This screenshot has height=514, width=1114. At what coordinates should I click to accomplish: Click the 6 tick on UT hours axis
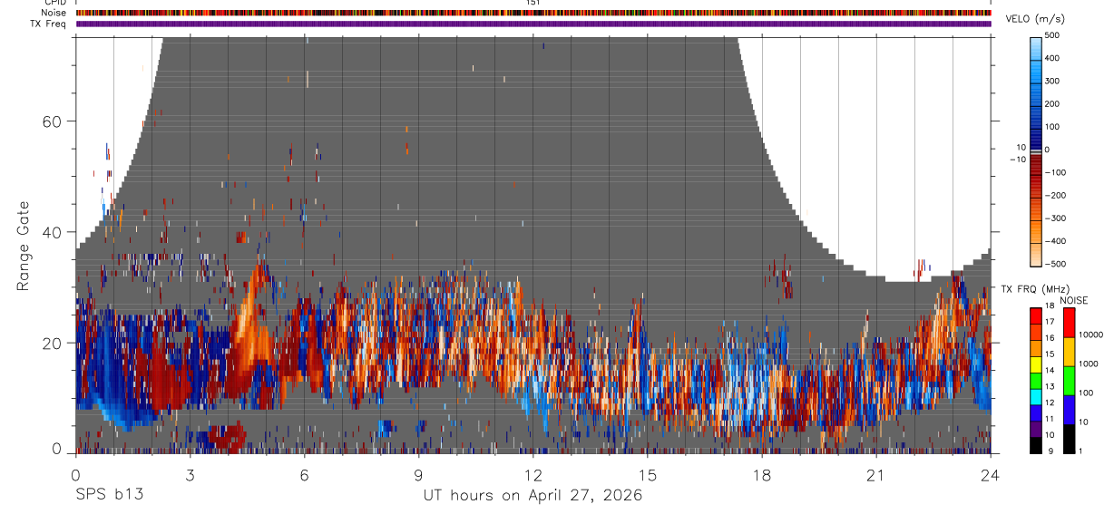click(305, 473)
